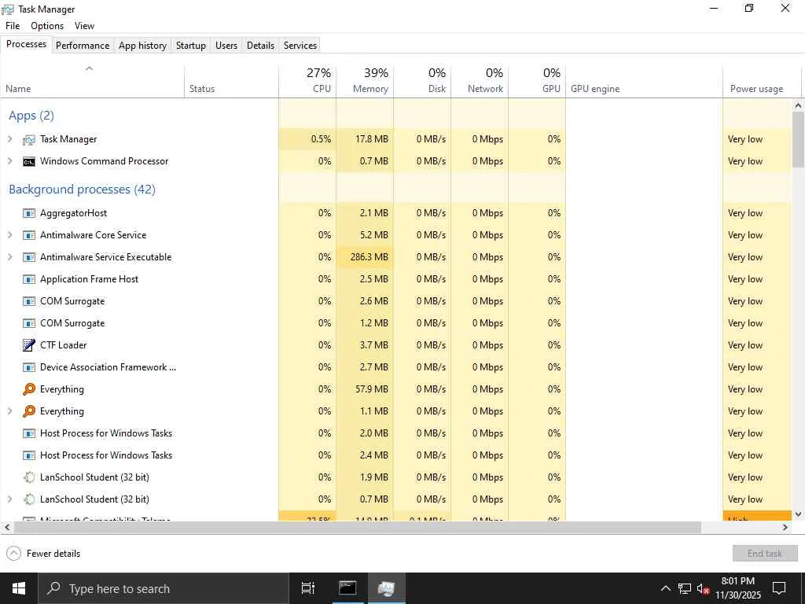Open the Action Center notifications icon
Image resolution: width=805 pixels, height=604 pixels.
(779, 588)
